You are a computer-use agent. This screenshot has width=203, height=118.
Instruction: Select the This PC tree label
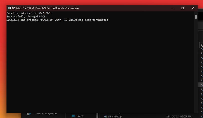click(x=79, y=116)
